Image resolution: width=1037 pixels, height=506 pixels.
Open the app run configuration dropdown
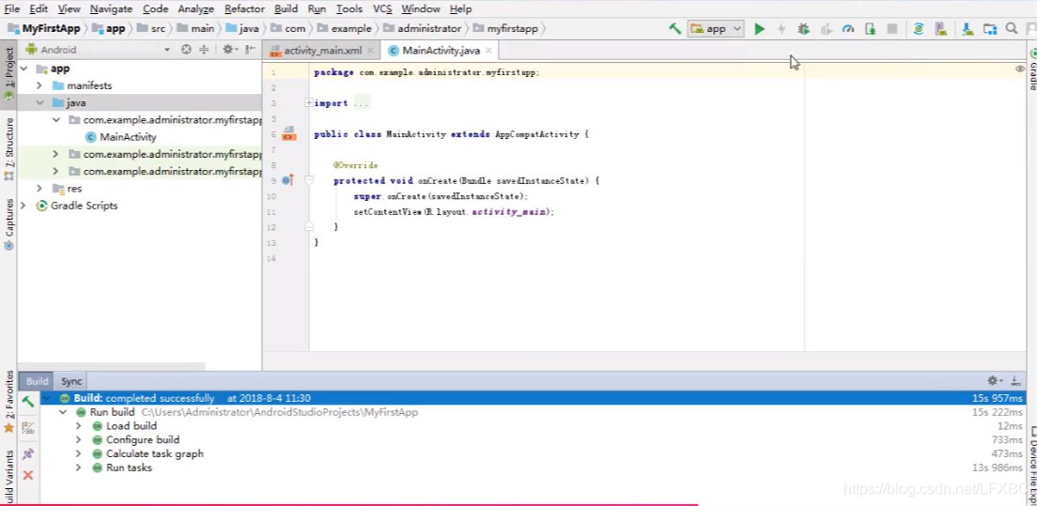coord(717,28)
